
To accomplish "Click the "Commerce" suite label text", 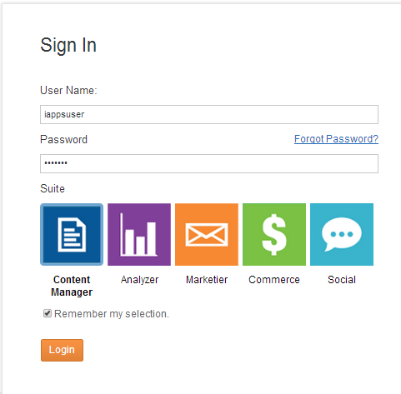I will coord(274,280).
